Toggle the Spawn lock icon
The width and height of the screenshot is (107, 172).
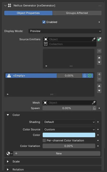coord(94,108)
